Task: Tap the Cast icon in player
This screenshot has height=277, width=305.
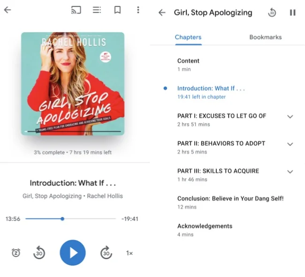Action: pos(76,10)
